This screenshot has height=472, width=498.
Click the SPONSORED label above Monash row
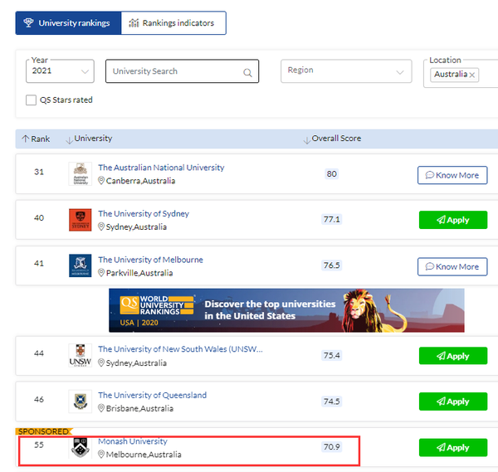coord(44,431)
